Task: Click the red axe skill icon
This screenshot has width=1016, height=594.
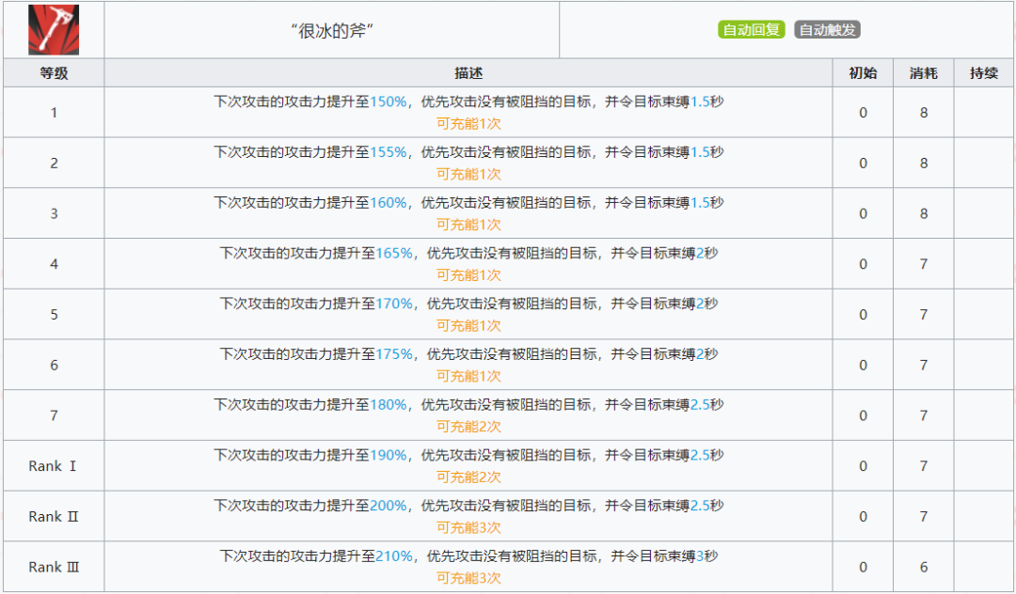Action: tap(53, 30)
